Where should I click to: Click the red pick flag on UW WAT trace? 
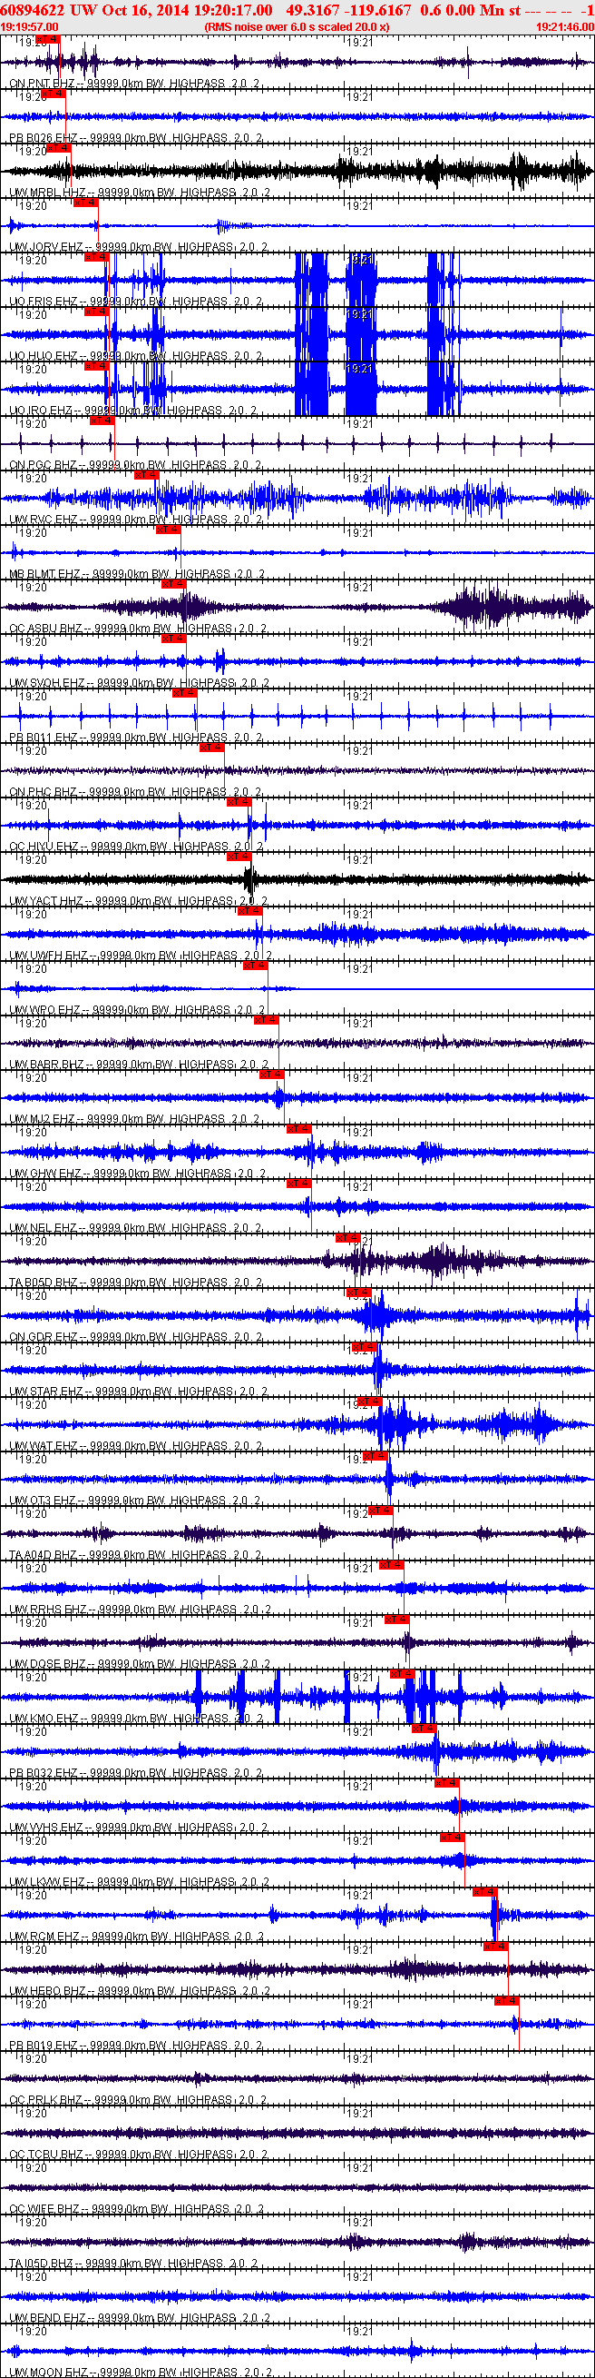tap(369, 1401)
